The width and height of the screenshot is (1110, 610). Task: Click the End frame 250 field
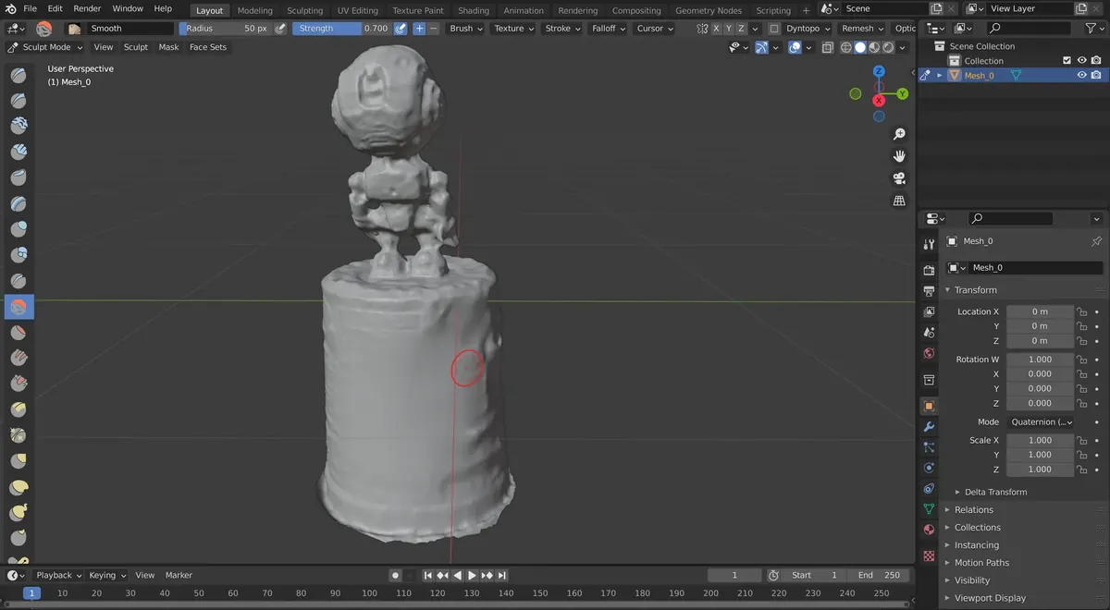pyautogui.click(x=879, y=575)
